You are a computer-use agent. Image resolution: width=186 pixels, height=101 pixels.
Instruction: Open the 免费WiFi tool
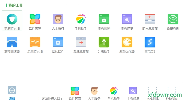click(173, 19)
